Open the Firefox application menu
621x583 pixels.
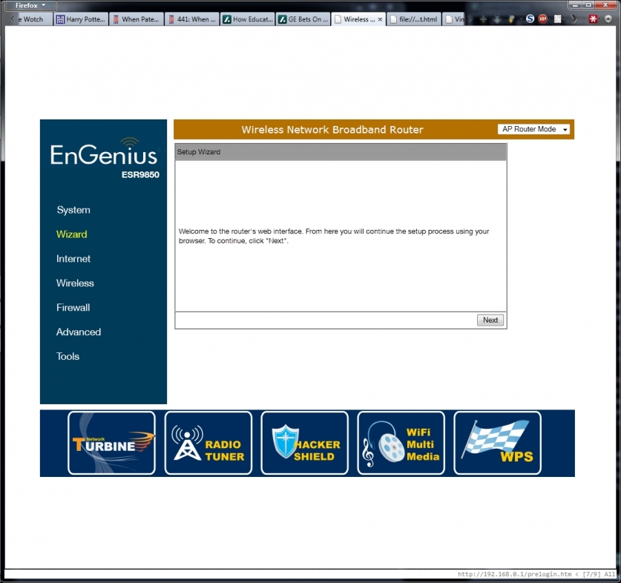[x=30, y=5]
